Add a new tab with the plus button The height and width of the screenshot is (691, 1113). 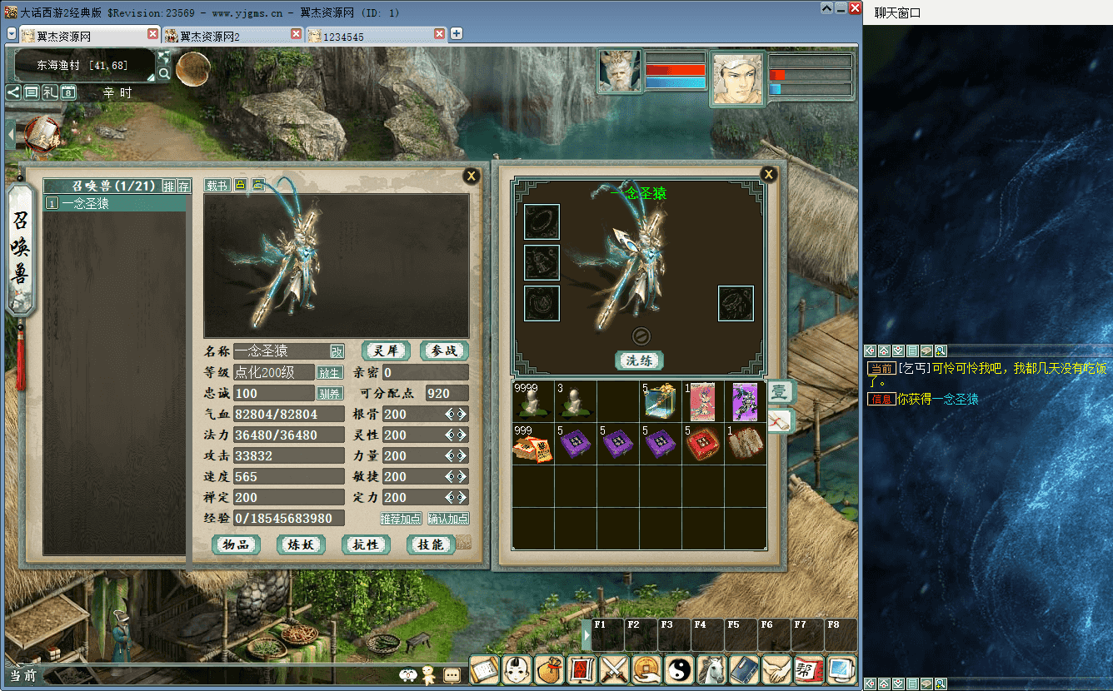457,34
